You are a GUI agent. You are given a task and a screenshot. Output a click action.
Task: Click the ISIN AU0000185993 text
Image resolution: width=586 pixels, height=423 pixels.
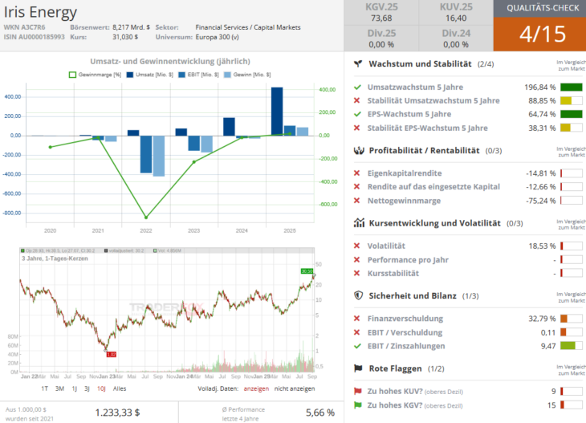[x=34, y=37]
